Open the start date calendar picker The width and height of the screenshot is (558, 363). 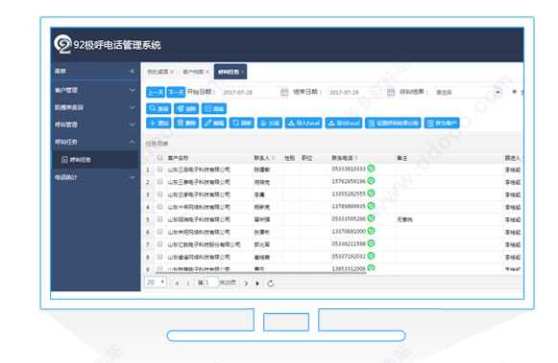coord(284,92)
